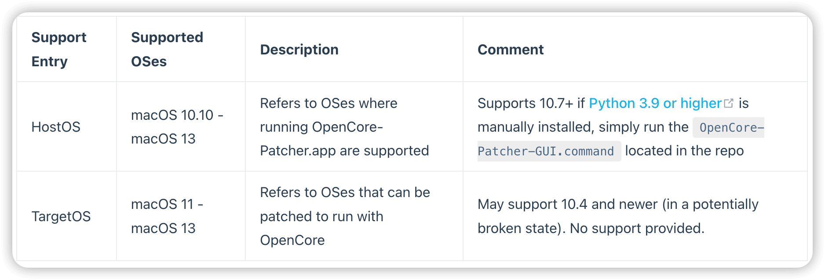Click the Patcher-GUI.command code snippet
The width and height of the screenshot is (825, 280).
(546, 151)
